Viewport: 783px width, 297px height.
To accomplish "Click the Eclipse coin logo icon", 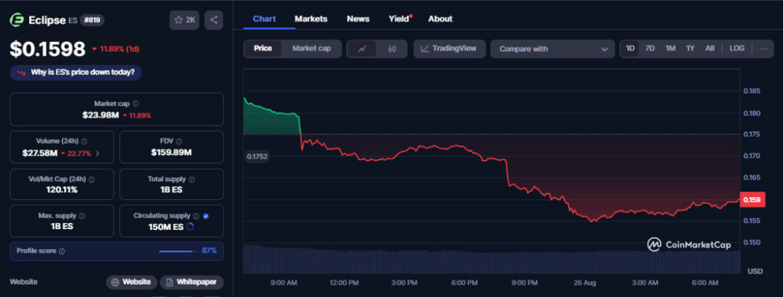I will click(17, 20).
